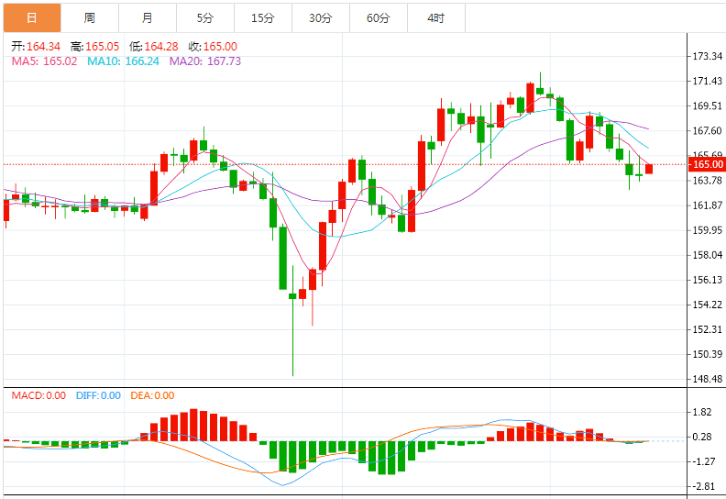This screenshot has height=499, width=726.
Task: Click the DEA:0.00 label
Action: click(x=152, y=395)
